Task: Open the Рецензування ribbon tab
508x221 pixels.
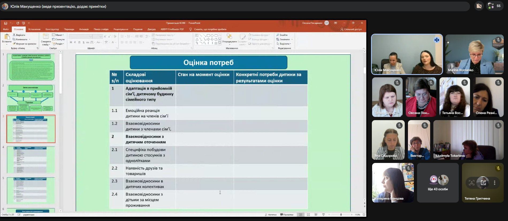Action: (121, 29)
